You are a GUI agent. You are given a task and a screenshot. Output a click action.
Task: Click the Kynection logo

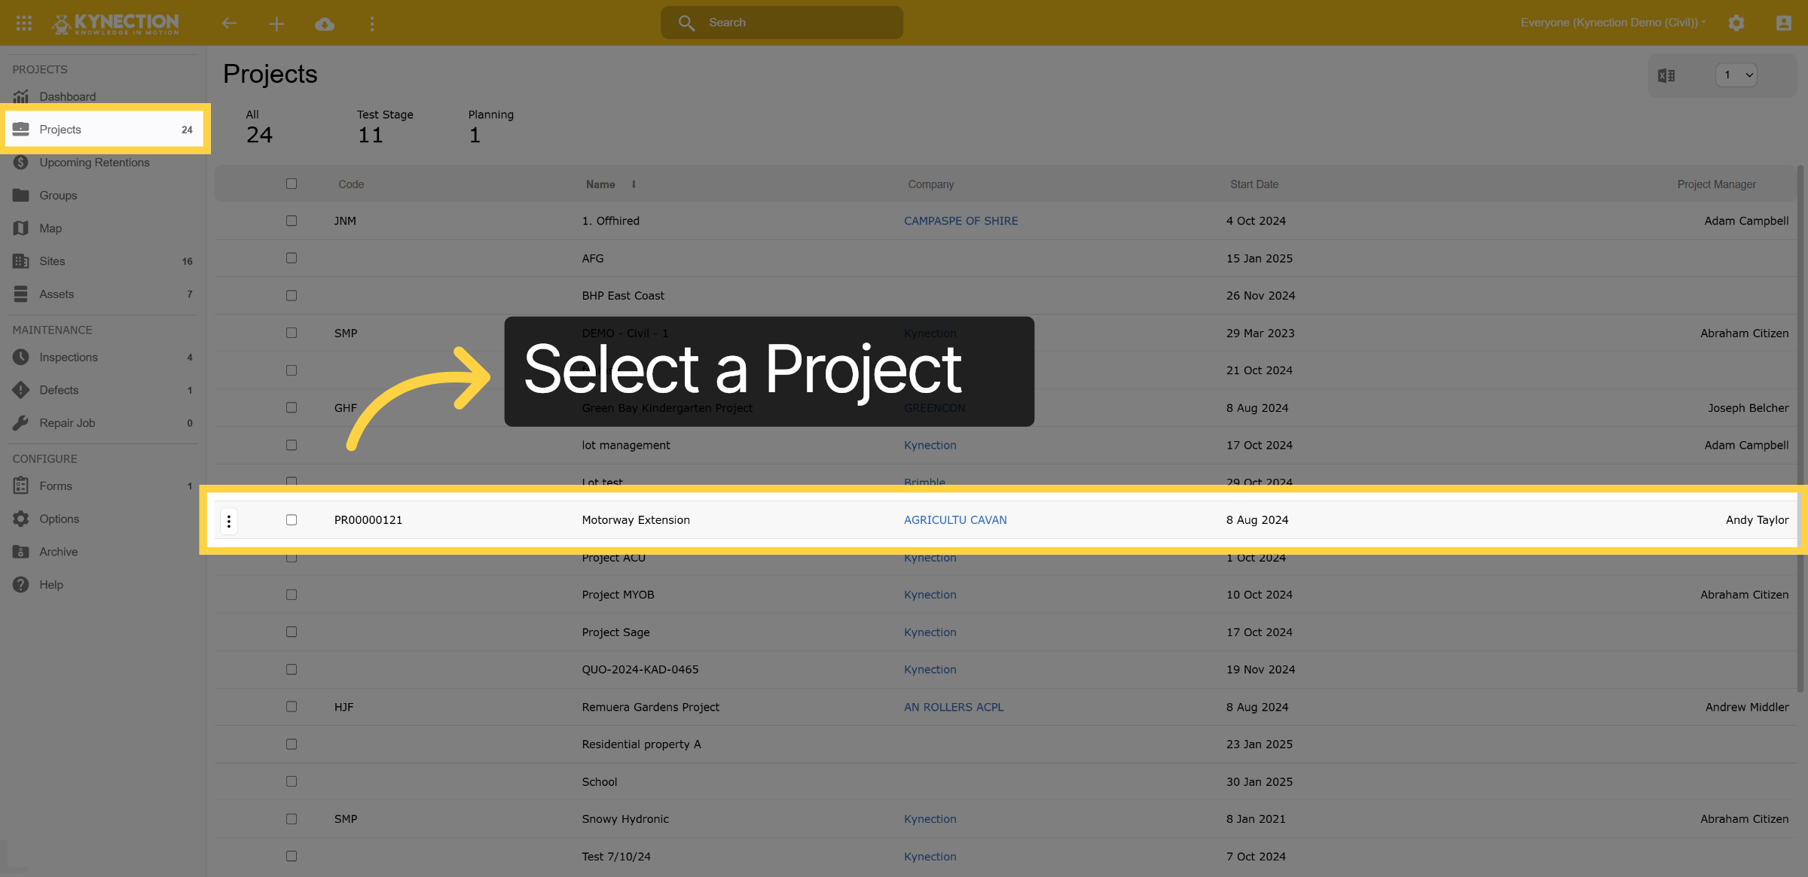(115, 23)
